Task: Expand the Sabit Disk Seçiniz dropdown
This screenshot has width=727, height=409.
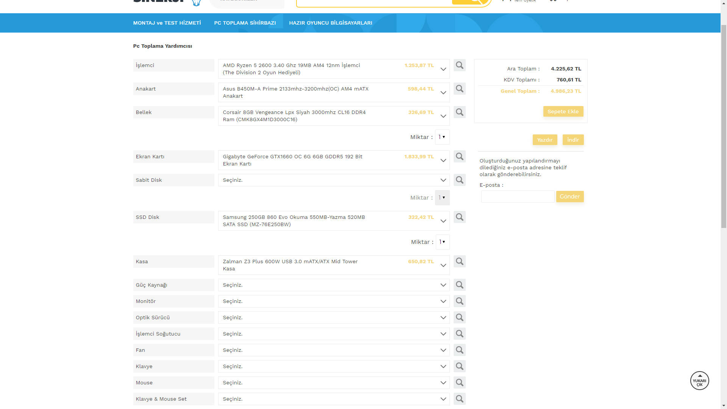Action: (333, 180)
